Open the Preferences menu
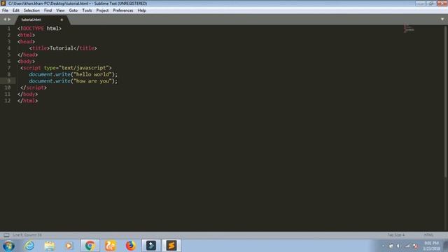Viewport: 448px width, 252px height. click(123, 10)
